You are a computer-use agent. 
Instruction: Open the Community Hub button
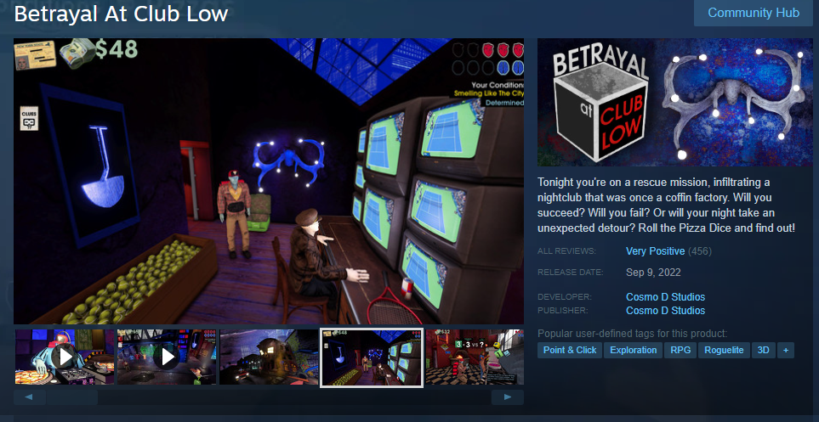click(x=754, y=13)
